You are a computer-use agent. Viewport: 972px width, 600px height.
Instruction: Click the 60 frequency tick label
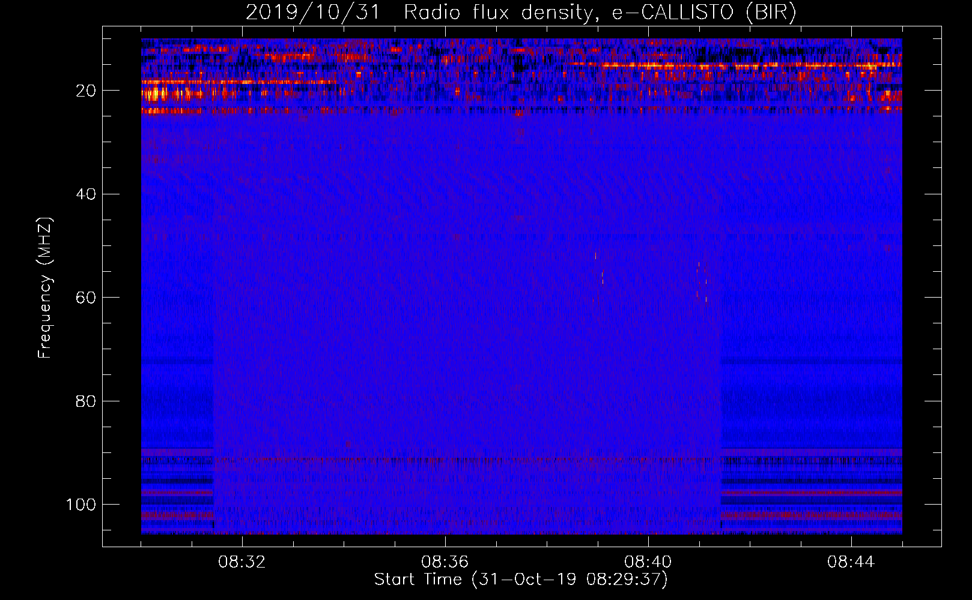tap(86, 298)
